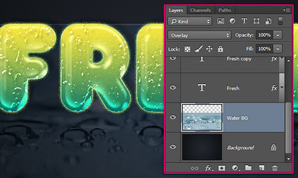298x178 pixels.
Task: Filter for type layers icon
Action: tap(244, 21)
